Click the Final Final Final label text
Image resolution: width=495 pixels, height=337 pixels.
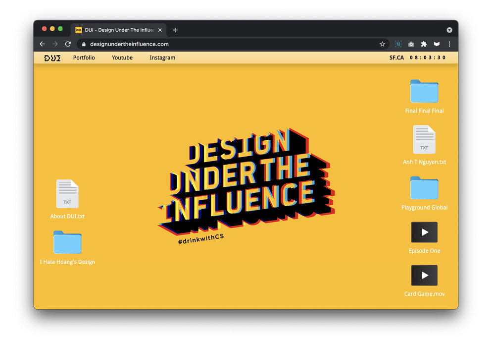[424, 111]
